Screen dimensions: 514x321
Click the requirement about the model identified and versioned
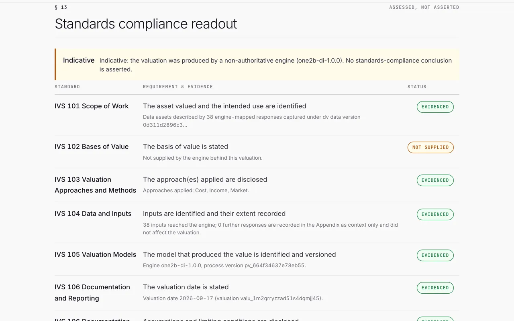pos(239,254)
